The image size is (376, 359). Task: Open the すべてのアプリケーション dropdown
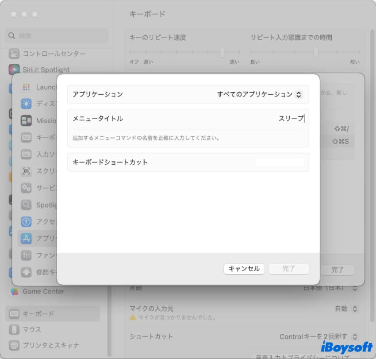click(x=259, y=94)
